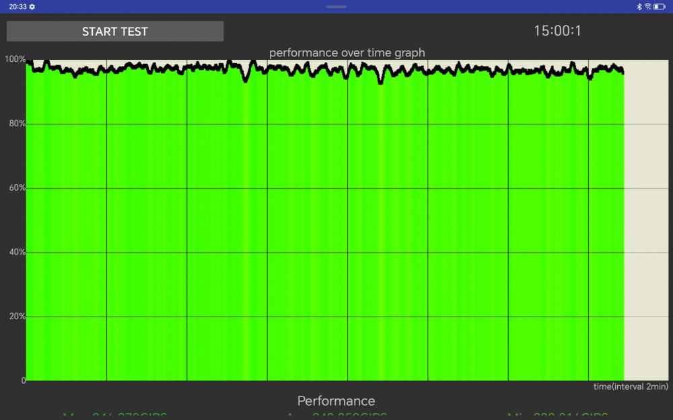673x420 pixels.
Task: Tap the 'performance over time graph' title
Action: point(347,52)
